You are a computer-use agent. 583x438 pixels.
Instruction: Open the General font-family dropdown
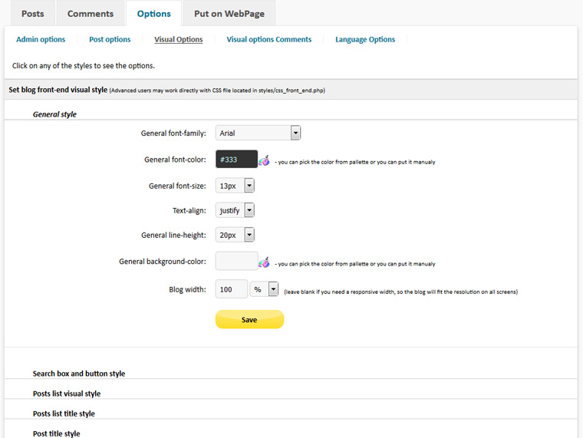(x=258, y=133)
